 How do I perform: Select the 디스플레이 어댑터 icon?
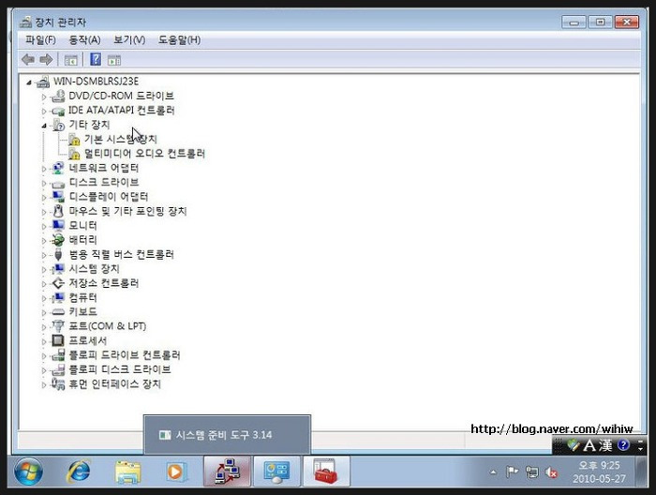click(x=58, y=196)
